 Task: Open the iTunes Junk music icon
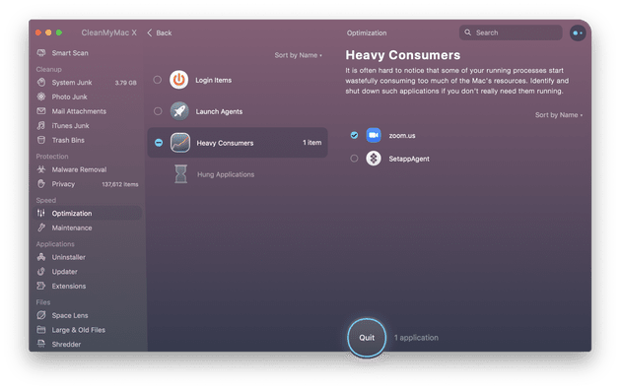click(x=41, y=125)
